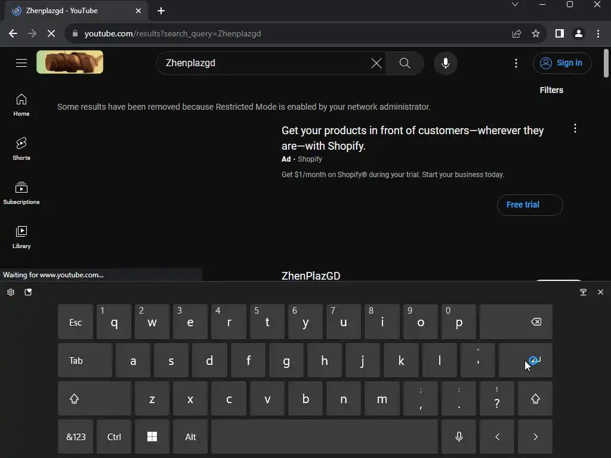The image size is (611, 458).
Task: Open Library from the sidebar
Action: click(x=21, y=237)
